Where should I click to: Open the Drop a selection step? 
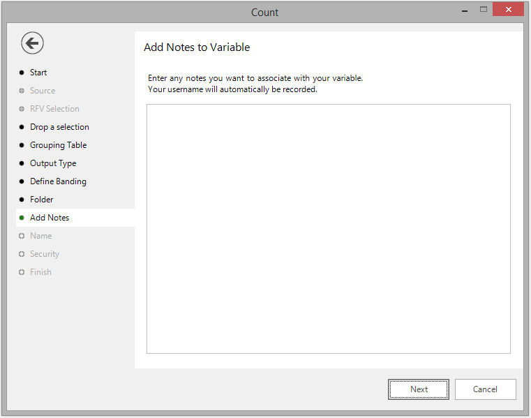coord(59,127)
